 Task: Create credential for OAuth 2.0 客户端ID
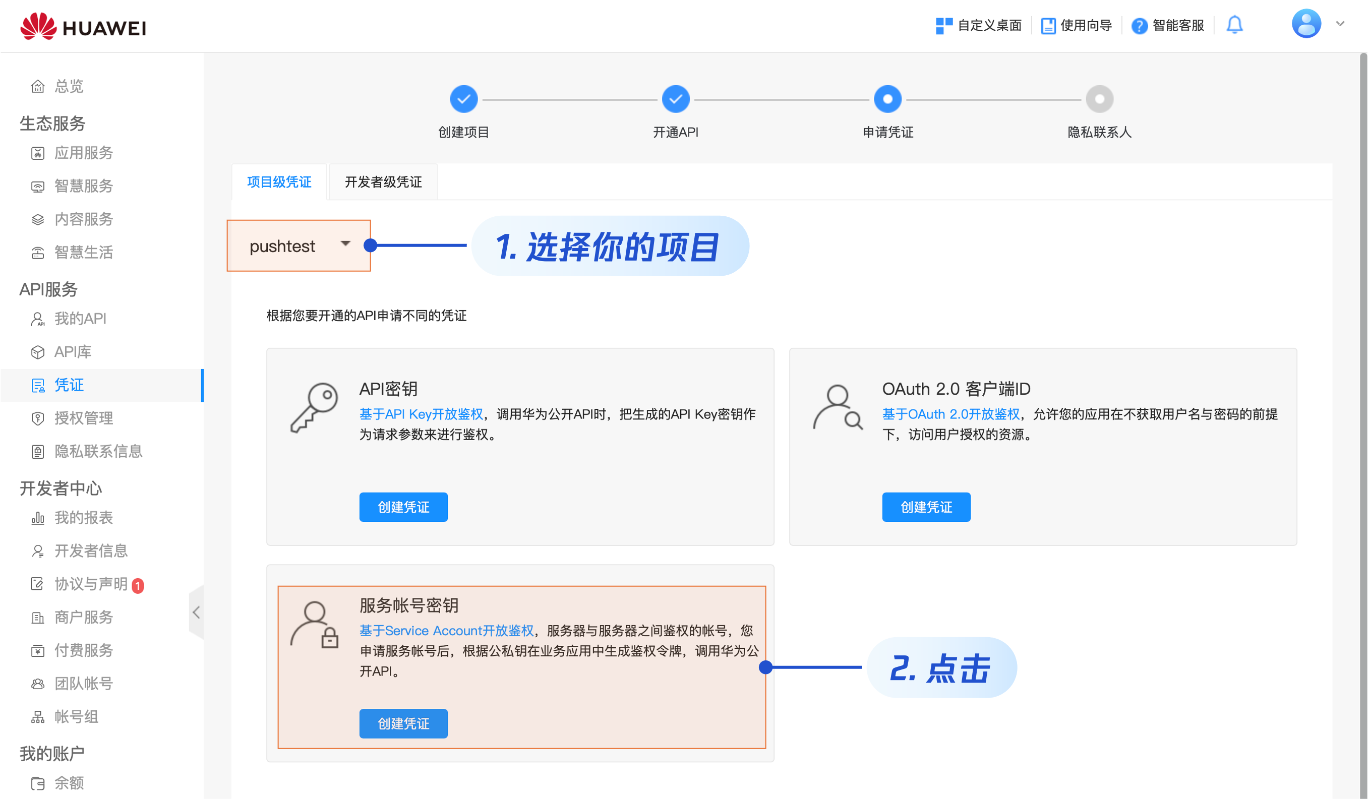[926, 507]
